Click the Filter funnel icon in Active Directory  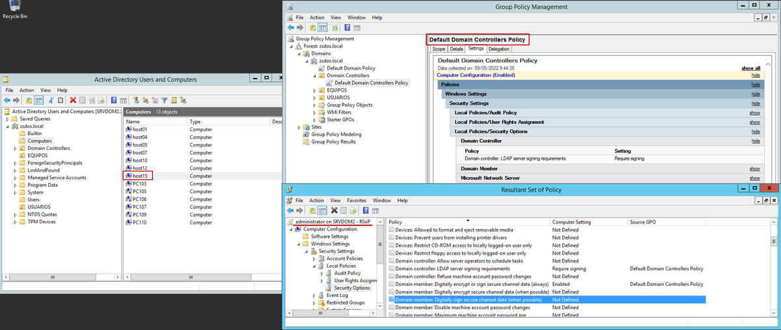[164, 101]
